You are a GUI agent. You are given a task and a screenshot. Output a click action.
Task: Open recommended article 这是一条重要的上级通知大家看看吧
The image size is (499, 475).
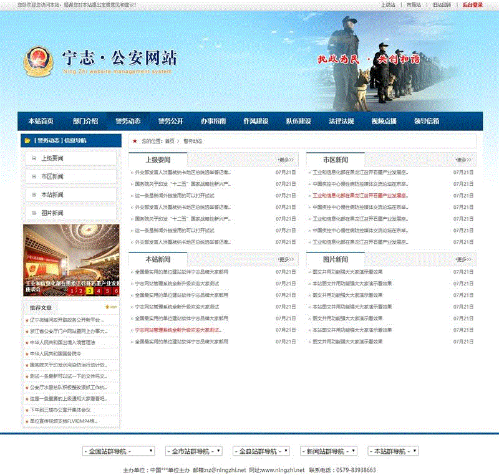pos(69,398)
